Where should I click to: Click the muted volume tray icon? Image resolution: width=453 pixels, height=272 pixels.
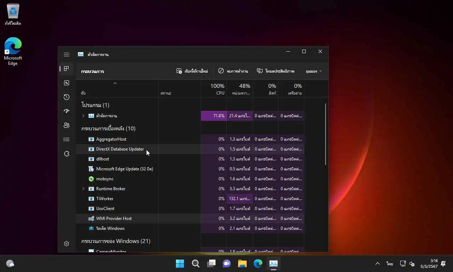point(412,263)
